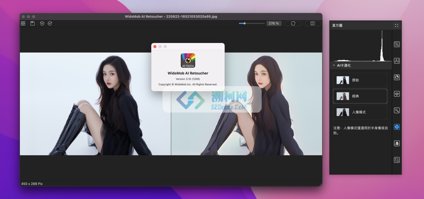Open the magic wand tool icon
This screenshot has width=424, height=199.
[x=397, y=110]
